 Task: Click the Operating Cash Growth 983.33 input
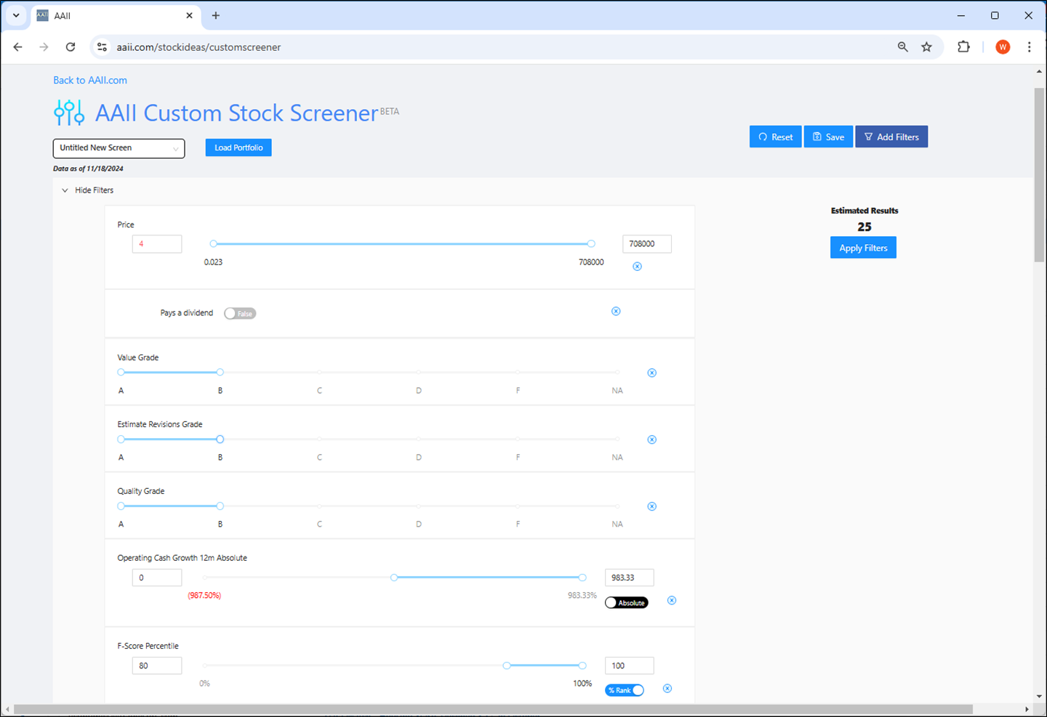pos(630,578)
